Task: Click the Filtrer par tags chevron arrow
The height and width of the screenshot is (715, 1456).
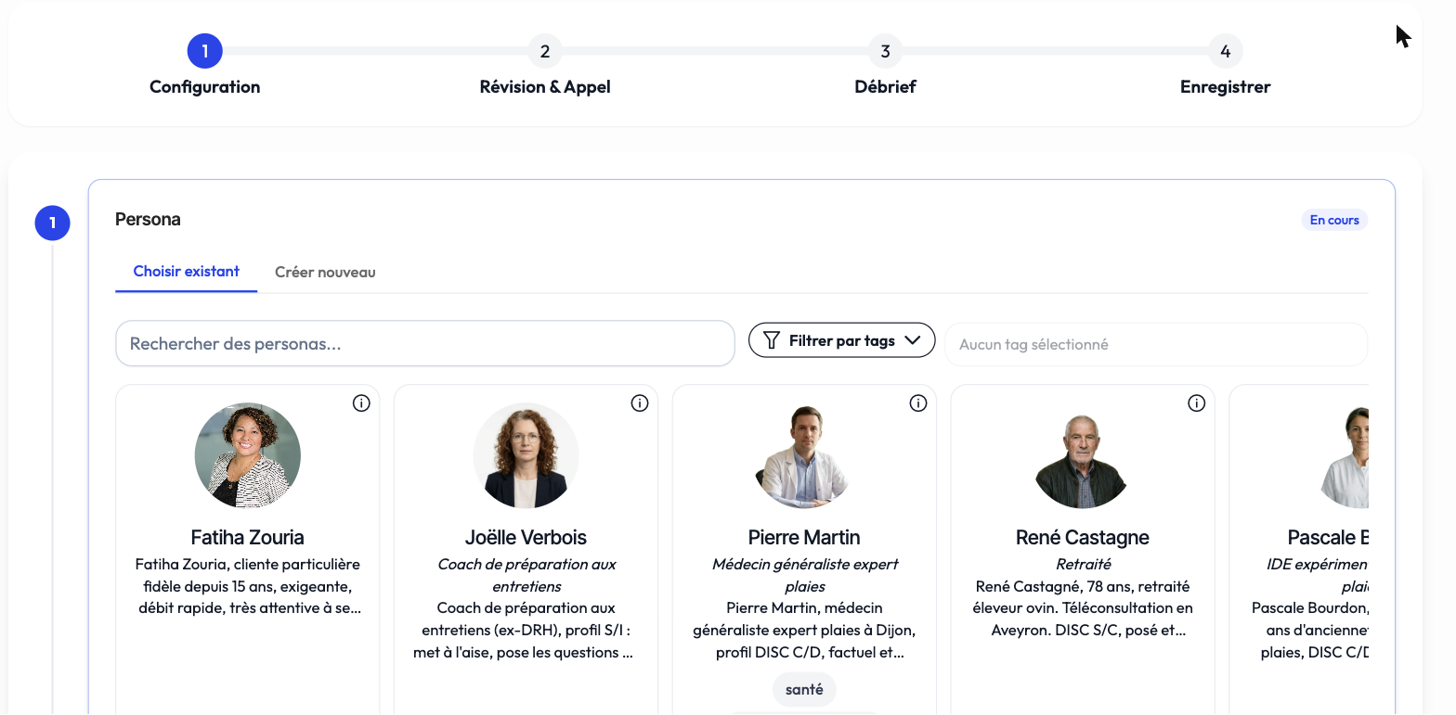Action: [x=913, y=340]
